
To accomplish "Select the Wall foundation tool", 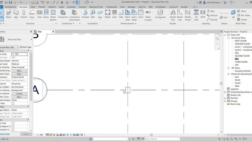I will [93, 14].
